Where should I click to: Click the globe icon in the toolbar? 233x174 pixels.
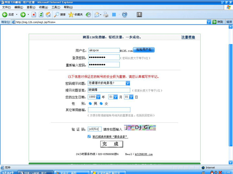125,15
